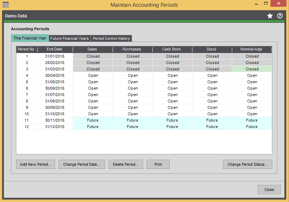The width and height of the screenshot is (289, 202).
Task: Select end date 31/08/2015
Action: point(55,101)
